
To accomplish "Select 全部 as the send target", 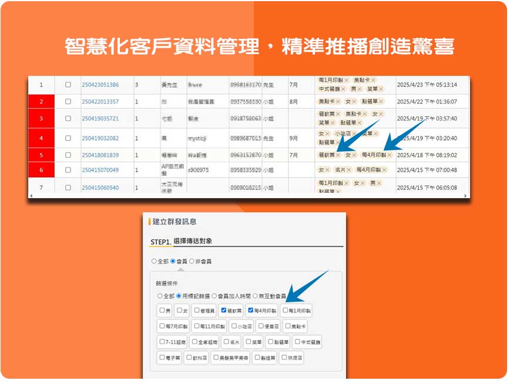I will tap(154, 261).
